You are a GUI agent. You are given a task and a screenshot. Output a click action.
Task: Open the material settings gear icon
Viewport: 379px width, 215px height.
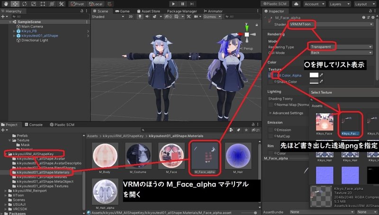tap(373, 17)
